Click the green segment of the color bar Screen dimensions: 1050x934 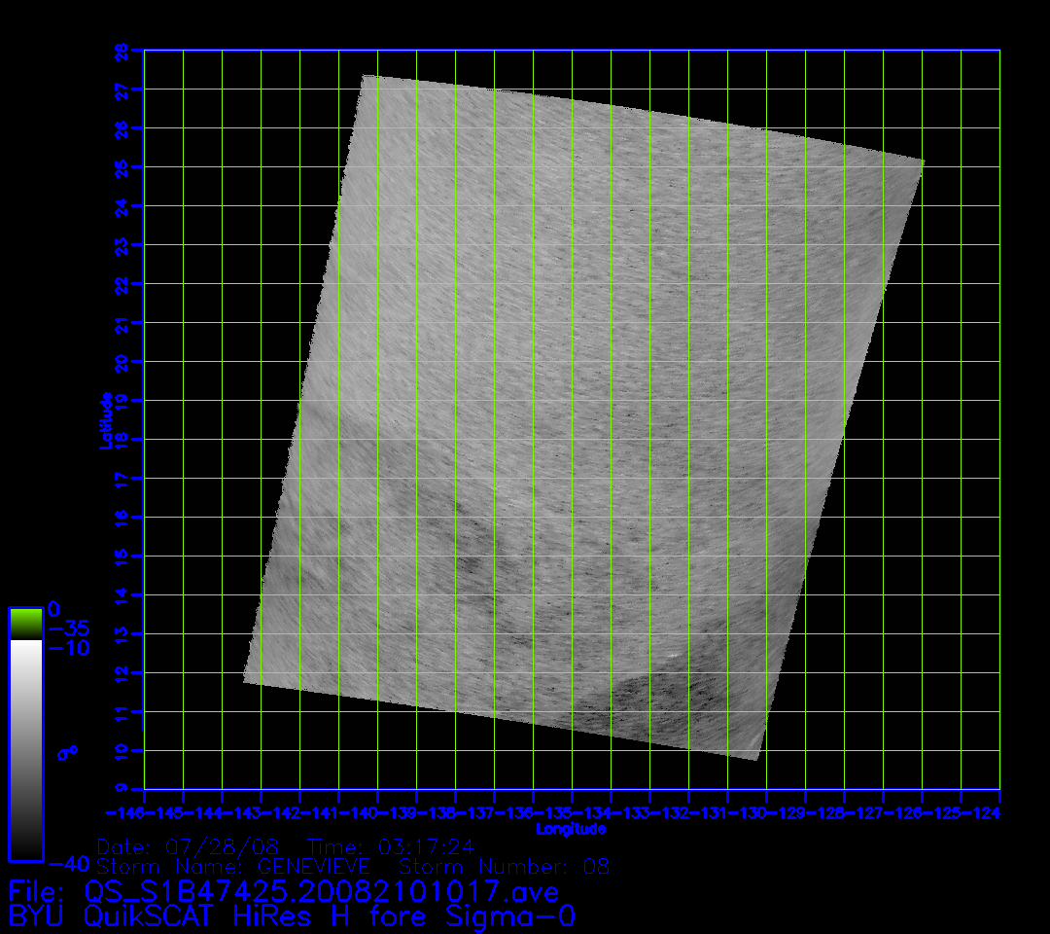pyautogui.click(x=25, y=624)
